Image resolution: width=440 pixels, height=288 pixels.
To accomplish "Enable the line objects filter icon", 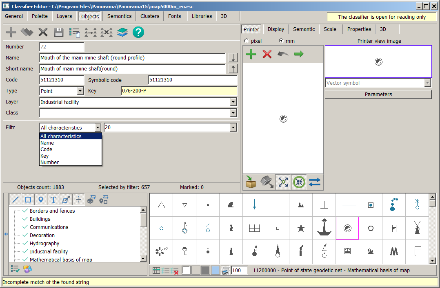I will (16, 200).
